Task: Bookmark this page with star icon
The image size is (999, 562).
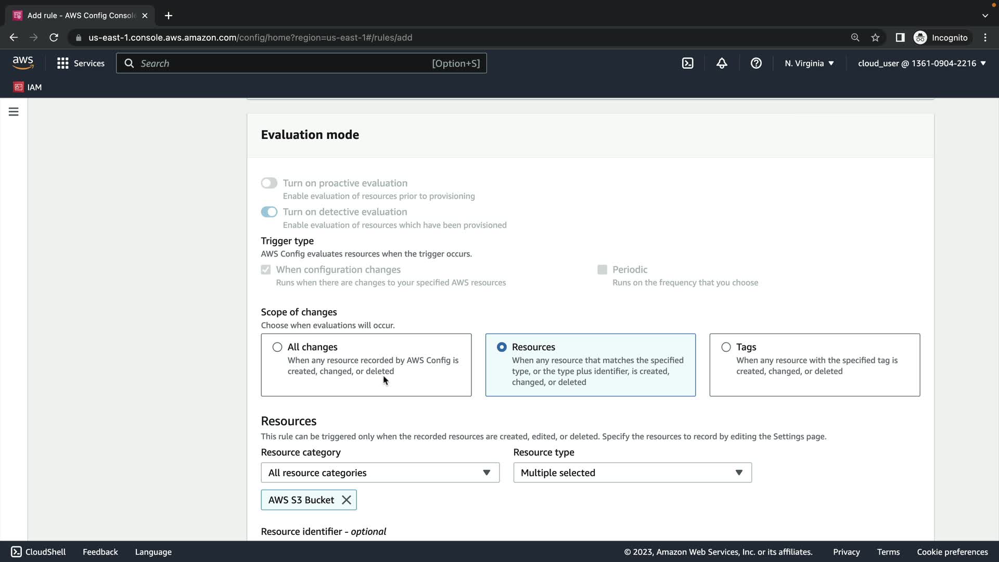Action: [x=875, y=37]
